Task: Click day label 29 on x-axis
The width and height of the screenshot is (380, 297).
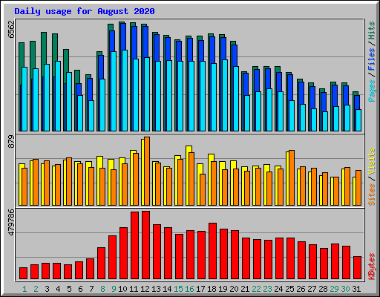Action: [334, 289]
